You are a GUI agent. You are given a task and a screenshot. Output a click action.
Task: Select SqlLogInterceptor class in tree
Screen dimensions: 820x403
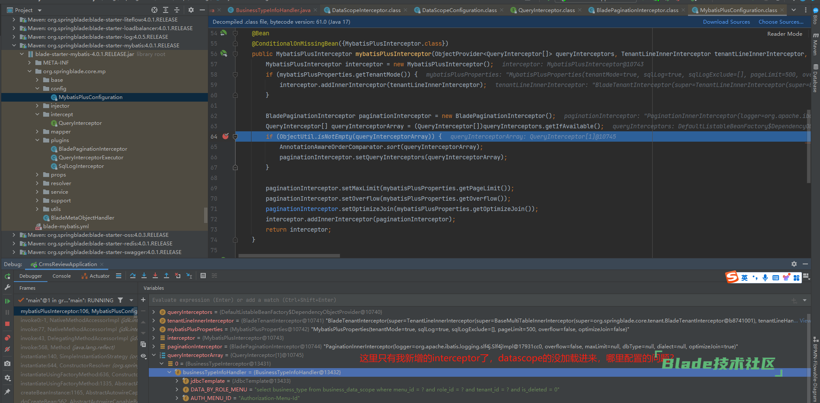(81, 166)
